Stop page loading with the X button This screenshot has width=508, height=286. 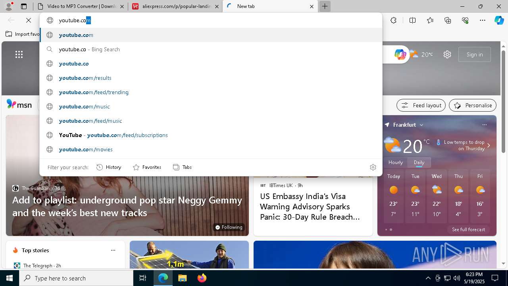[x=29, y=20]
